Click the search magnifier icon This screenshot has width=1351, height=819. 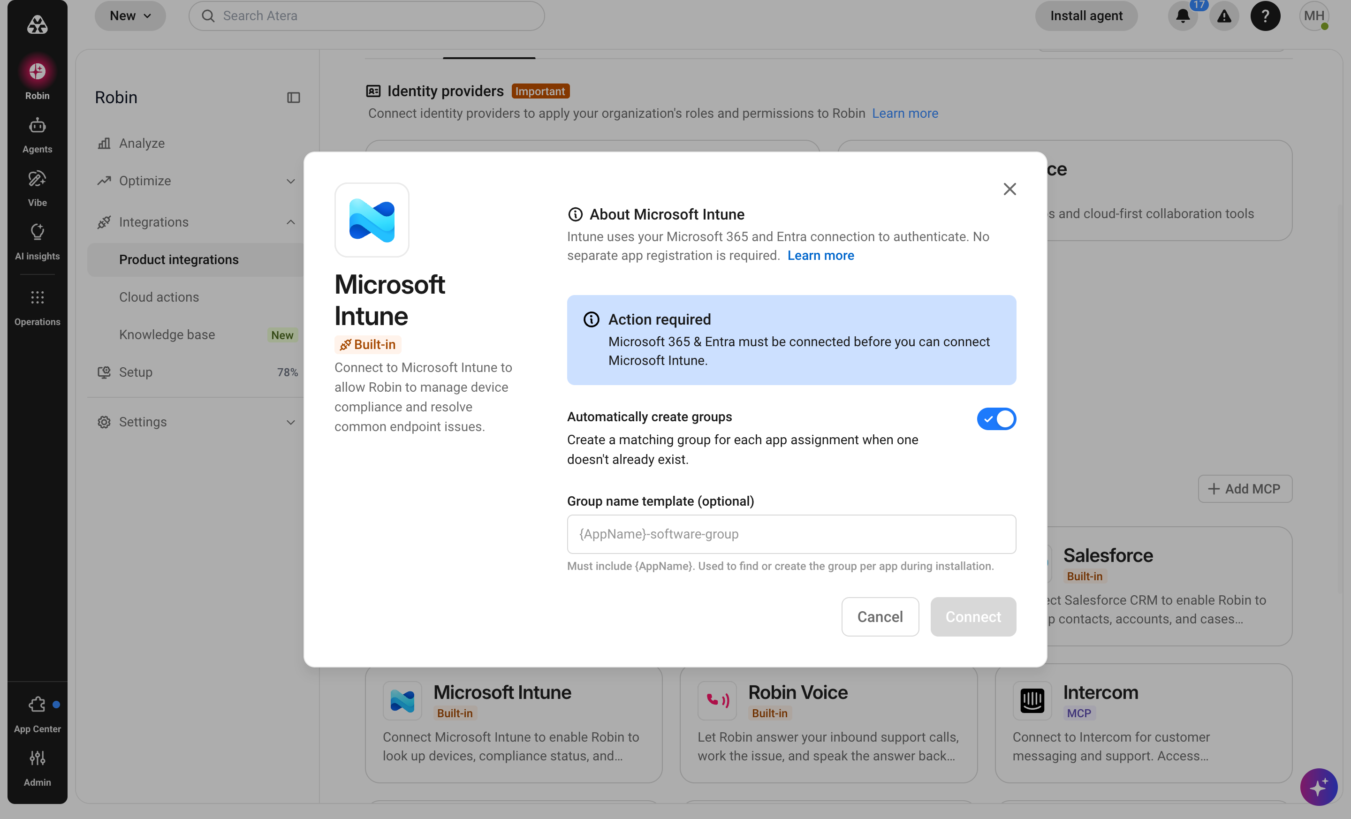coord(208,16)
